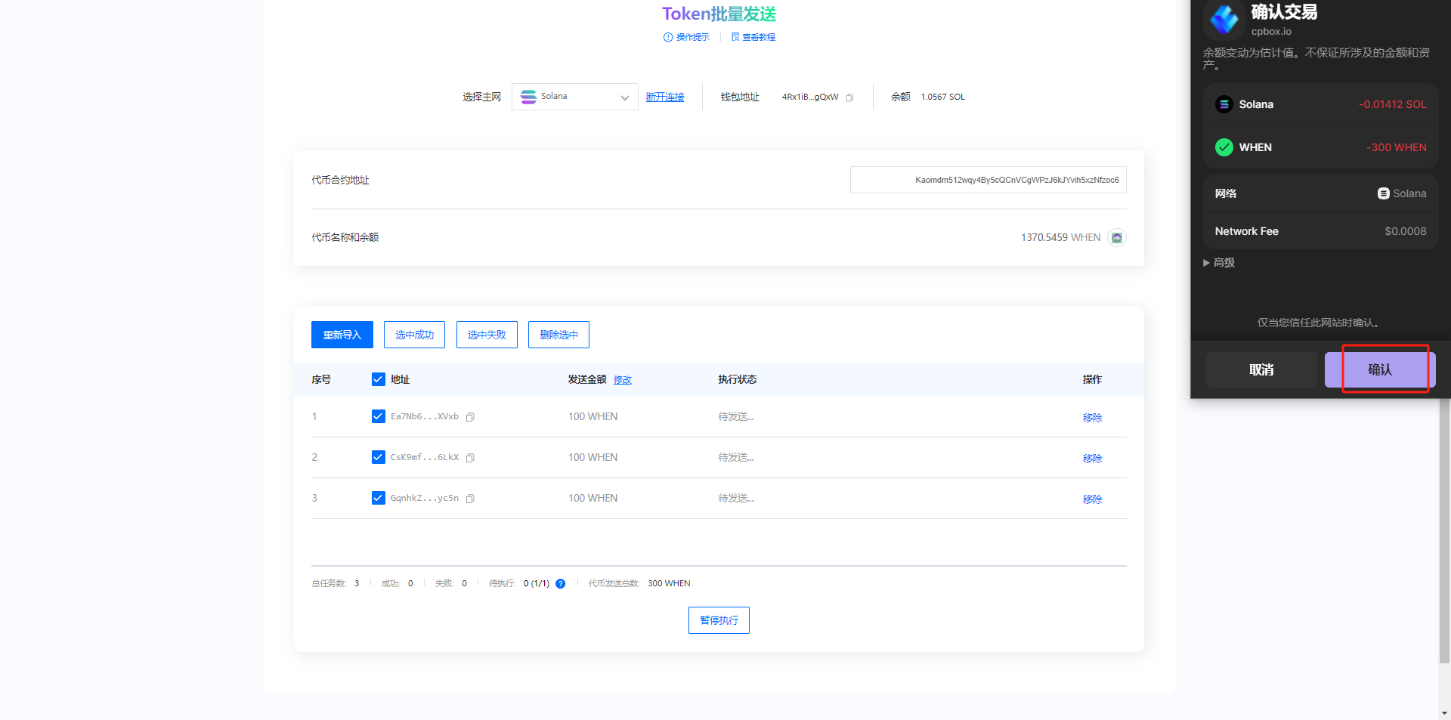Uncheck row 2 CsK9mf...6LkX checkbox
This screenshot has width=1451, height=720.
pos(379,457)
